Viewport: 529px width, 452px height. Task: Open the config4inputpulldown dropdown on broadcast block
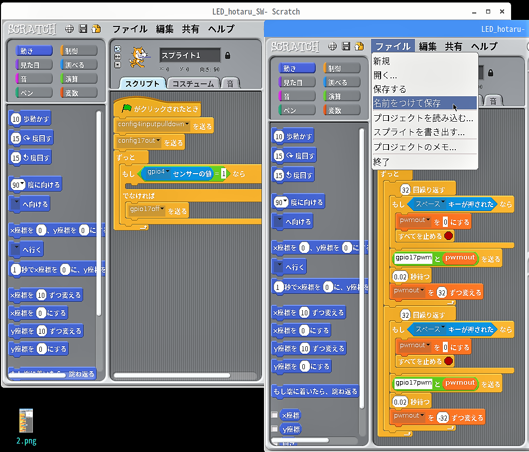pyautogui.click(x=187, y=124)
